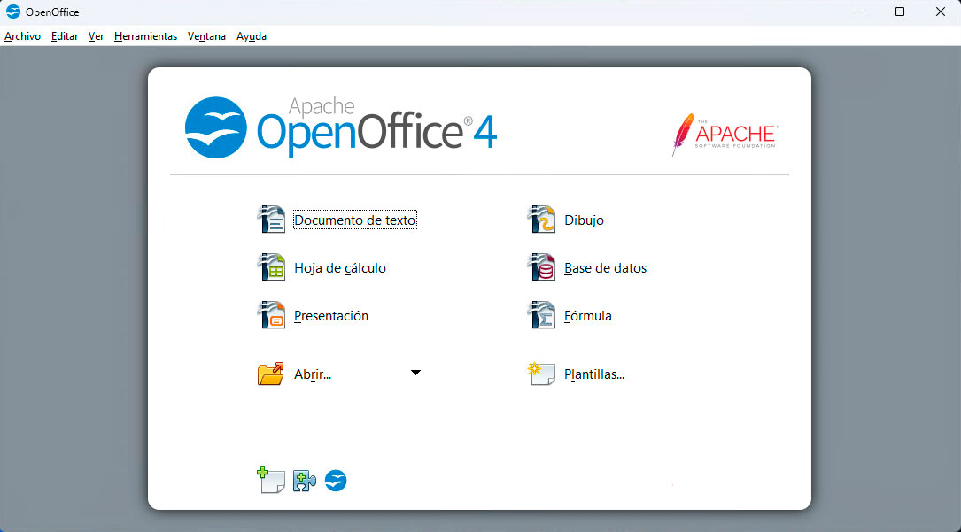Minimize the OpenOffice window
961x532 pixels.
860,12
